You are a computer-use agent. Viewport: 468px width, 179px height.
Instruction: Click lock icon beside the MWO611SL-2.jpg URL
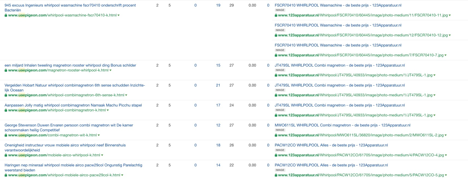click(x=276, y=135)
